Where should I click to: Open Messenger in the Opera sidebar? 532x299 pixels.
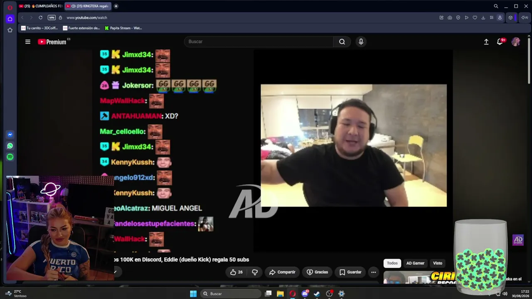coord(10,135)
